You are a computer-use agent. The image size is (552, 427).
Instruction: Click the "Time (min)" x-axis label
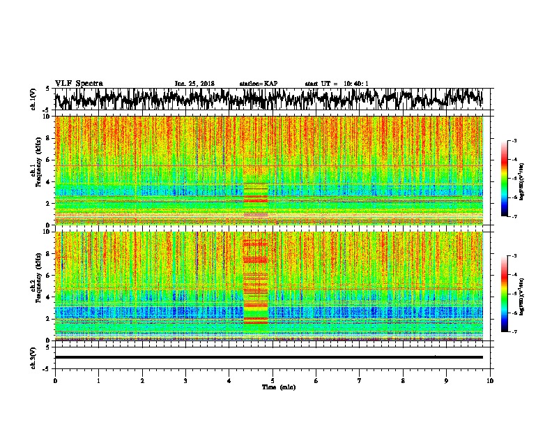(x=279, y=387)
